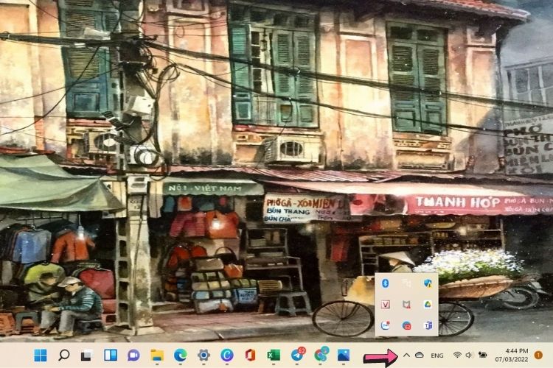The width and height of the screenshot is (553, 368).
Task: Launch Microsoft Edge from taskbar
Action: pos(180,355)
